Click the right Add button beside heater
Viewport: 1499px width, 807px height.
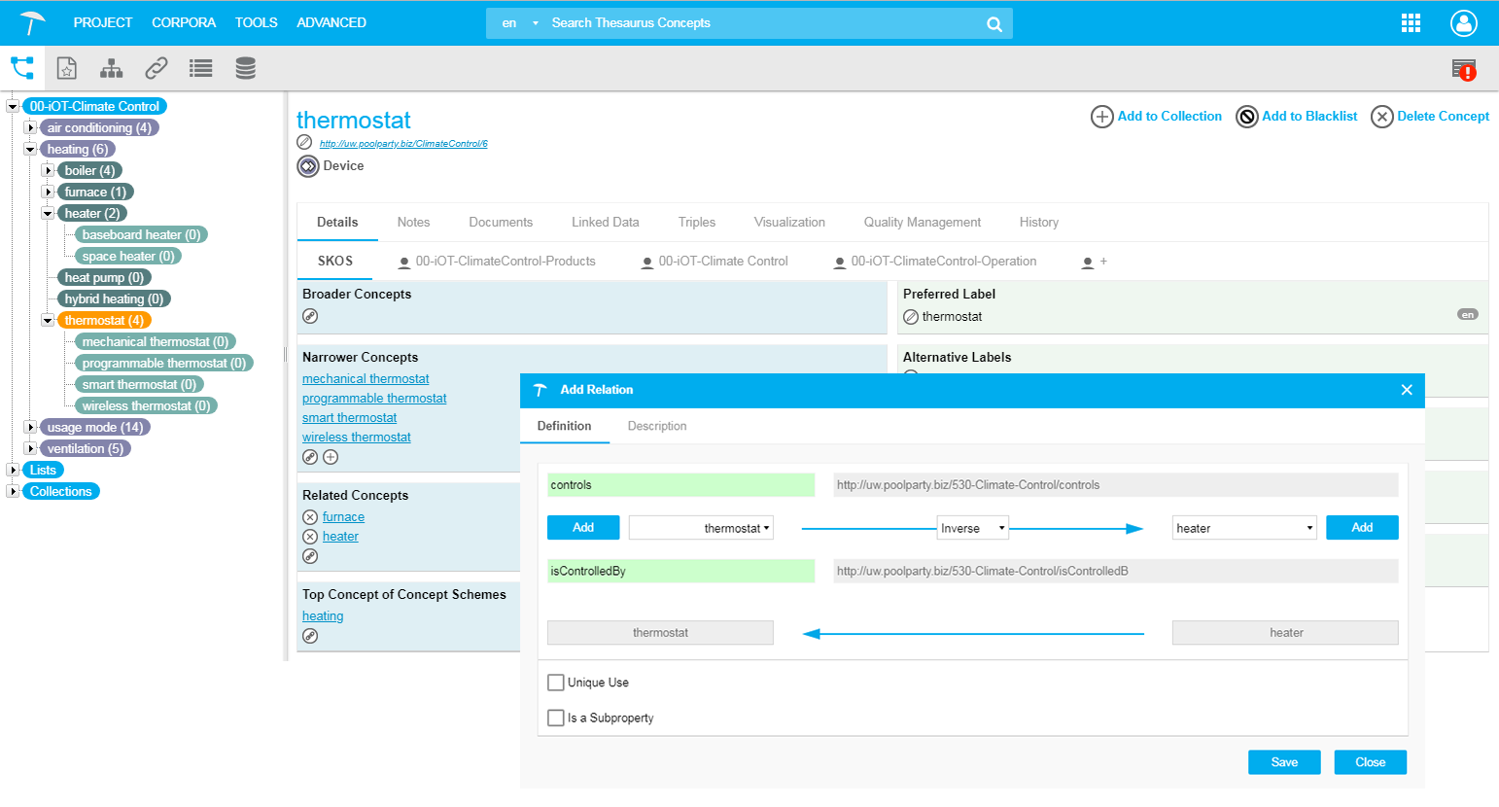1362,527
